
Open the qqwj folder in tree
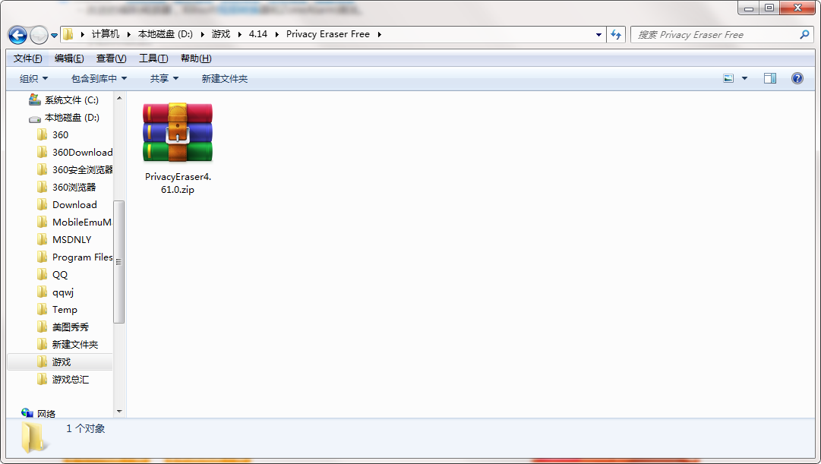[x=63, y=292]
